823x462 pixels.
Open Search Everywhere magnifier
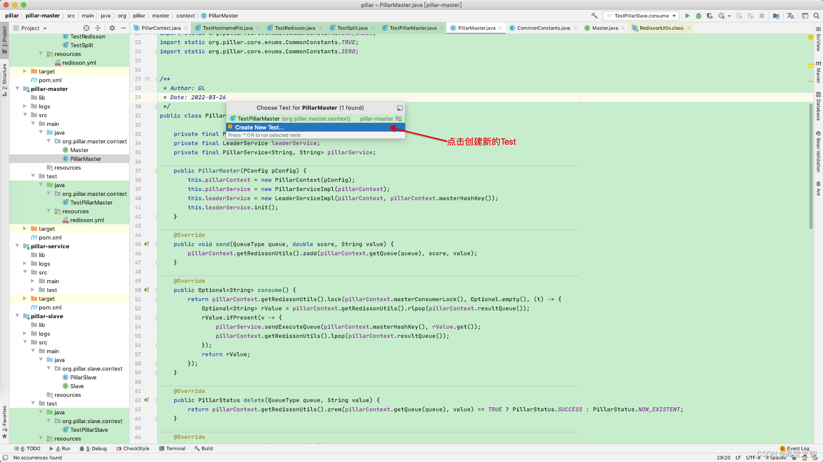point(816,16)
